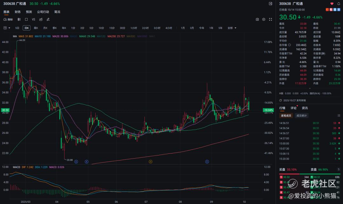Open 简况 tab
343x204 pixels.
click(x=57, y=12)
